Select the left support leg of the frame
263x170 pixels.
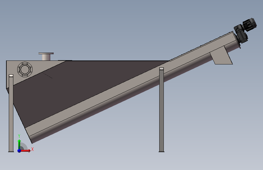tap(11, 113)
